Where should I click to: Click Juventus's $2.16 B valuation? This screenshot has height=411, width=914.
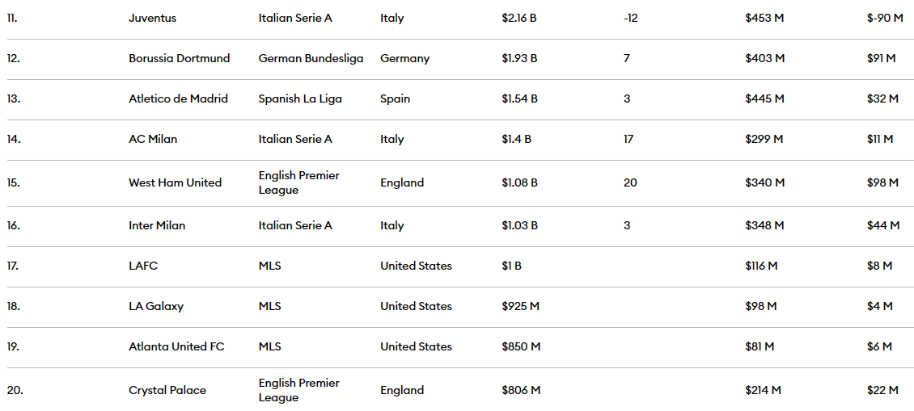519,18
